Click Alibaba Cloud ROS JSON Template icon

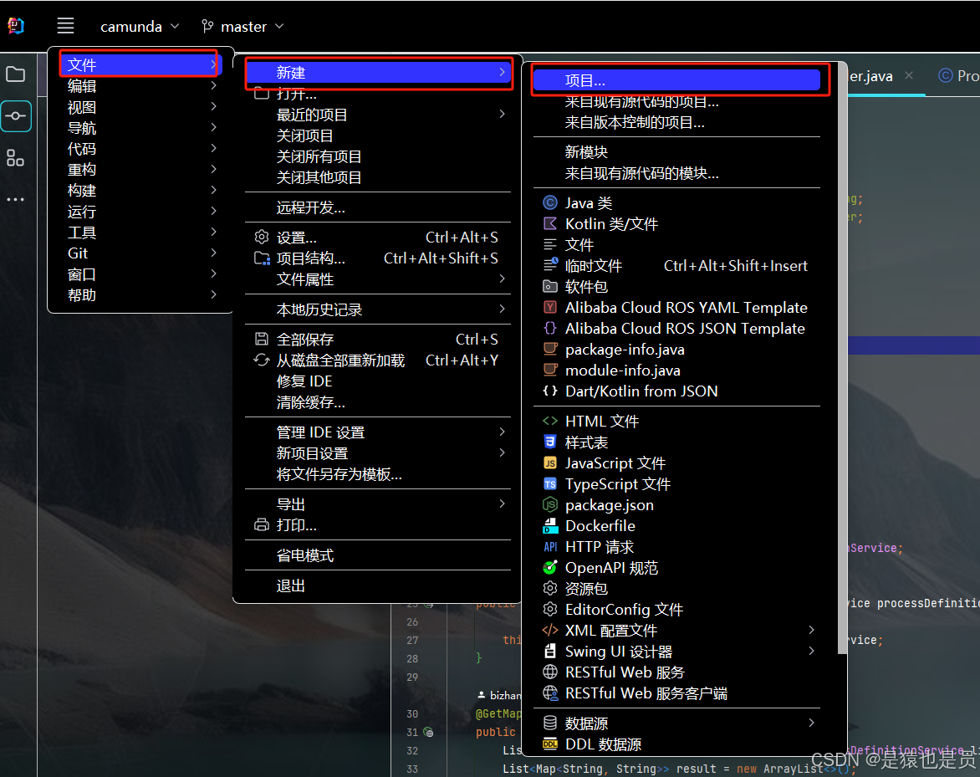click(x=550, y=328)
